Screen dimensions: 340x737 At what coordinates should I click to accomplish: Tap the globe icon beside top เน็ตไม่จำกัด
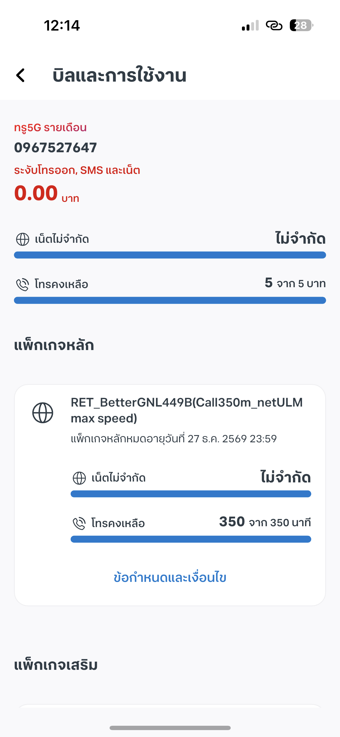point(22,239)
